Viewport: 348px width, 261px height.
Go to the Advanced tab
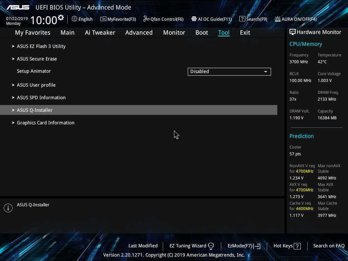click(x=139, y=33)
